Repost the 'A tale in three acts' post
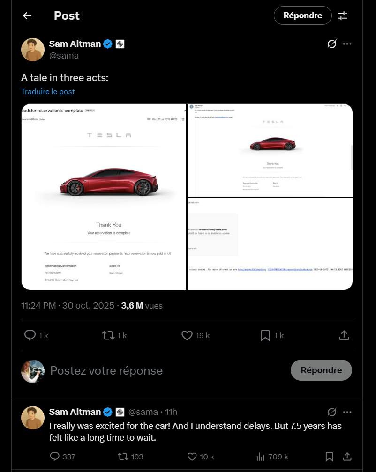Screen dimensions: 376x472 108,335
